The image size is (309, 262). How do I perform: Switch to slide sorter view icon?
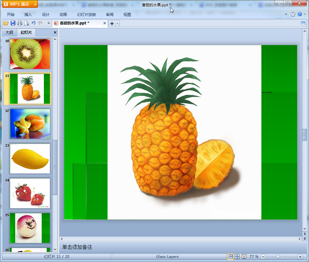[x=237, y=256]
